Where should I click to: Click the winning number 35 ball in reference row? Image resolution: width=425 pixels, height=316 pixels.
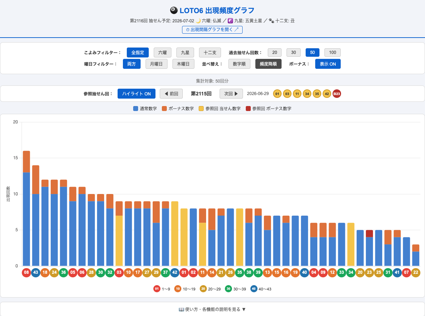click(x=317, y=94)
